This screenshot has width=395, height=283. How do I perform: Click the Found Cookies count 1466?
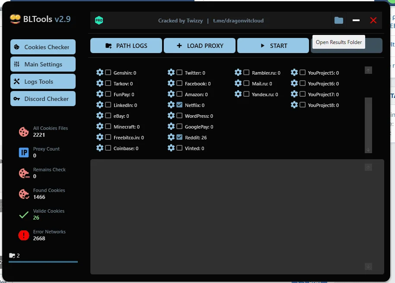(x=39, y=197)
